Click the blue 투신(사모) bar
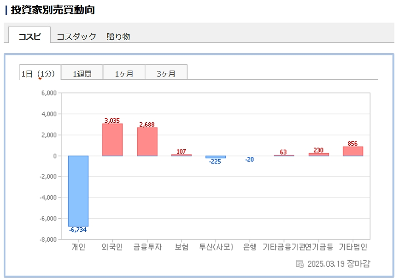Viewport: 399px width, 280px height. click(216, 157)
